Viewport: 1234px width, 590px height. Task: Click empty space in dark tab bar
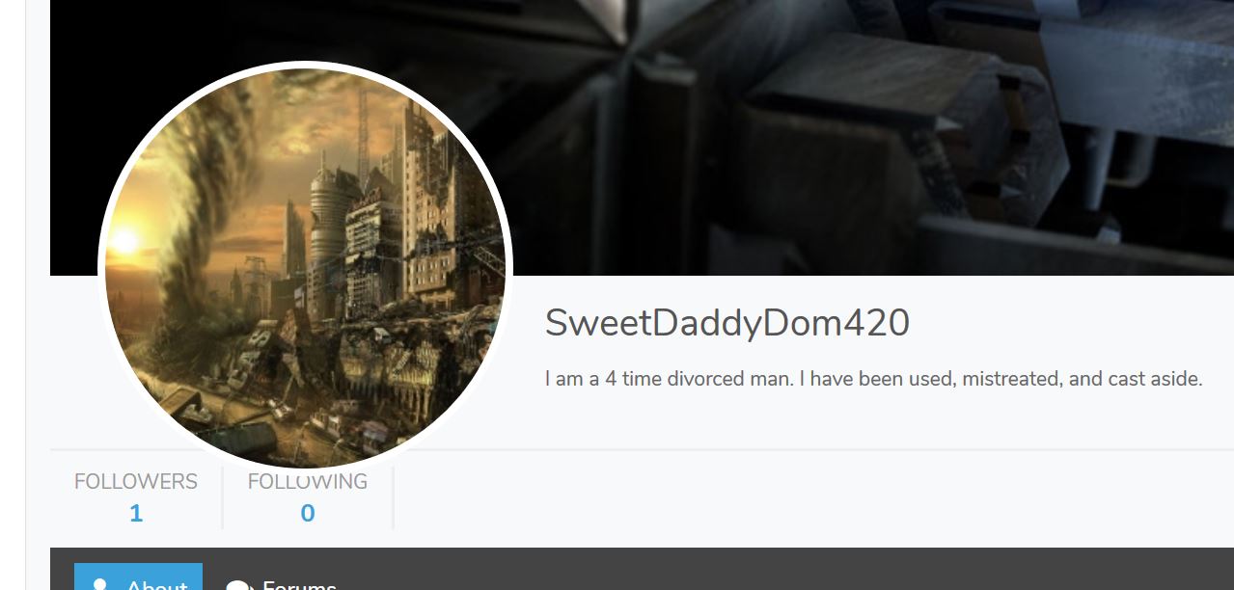pos(772,570)
